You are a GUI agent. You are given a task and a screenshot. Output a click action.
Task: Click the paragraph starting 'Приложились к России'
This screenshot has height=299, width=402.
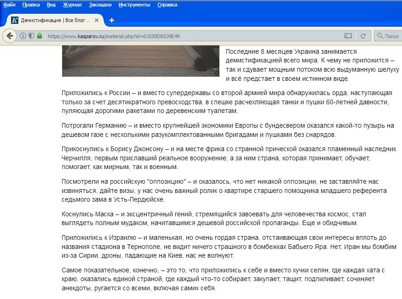pos(227,102)
